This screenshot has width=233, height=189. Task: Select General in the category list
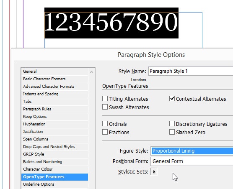point(54,72)
